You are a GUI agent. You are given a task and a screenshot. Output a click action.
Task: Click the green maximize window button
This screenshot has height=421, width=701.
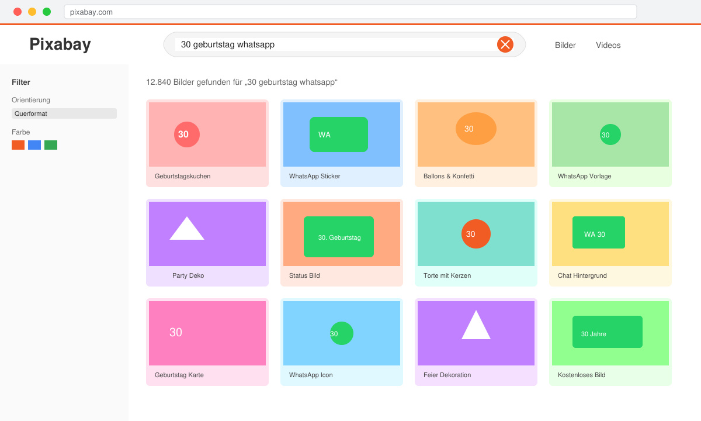coord(47,12)
